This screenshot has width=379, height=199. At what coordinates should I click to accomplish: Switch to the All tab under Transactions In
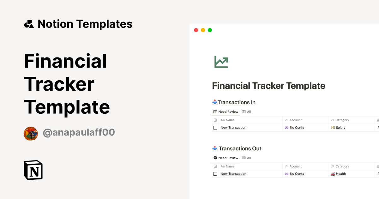coord(247,112)
